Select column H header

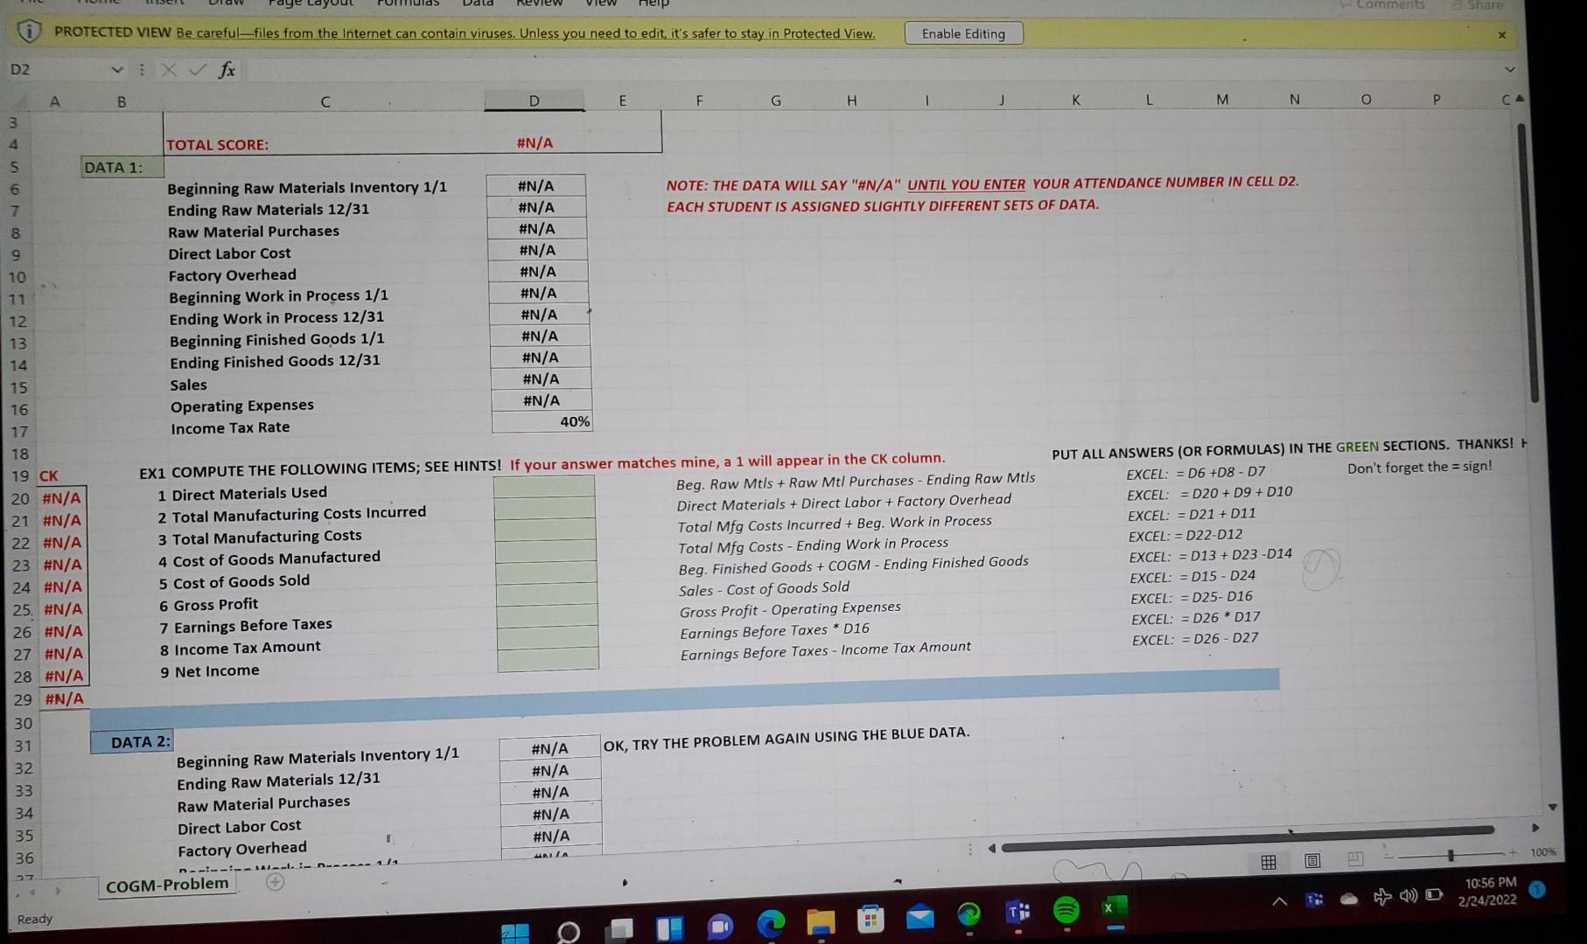tap(852, 101)
